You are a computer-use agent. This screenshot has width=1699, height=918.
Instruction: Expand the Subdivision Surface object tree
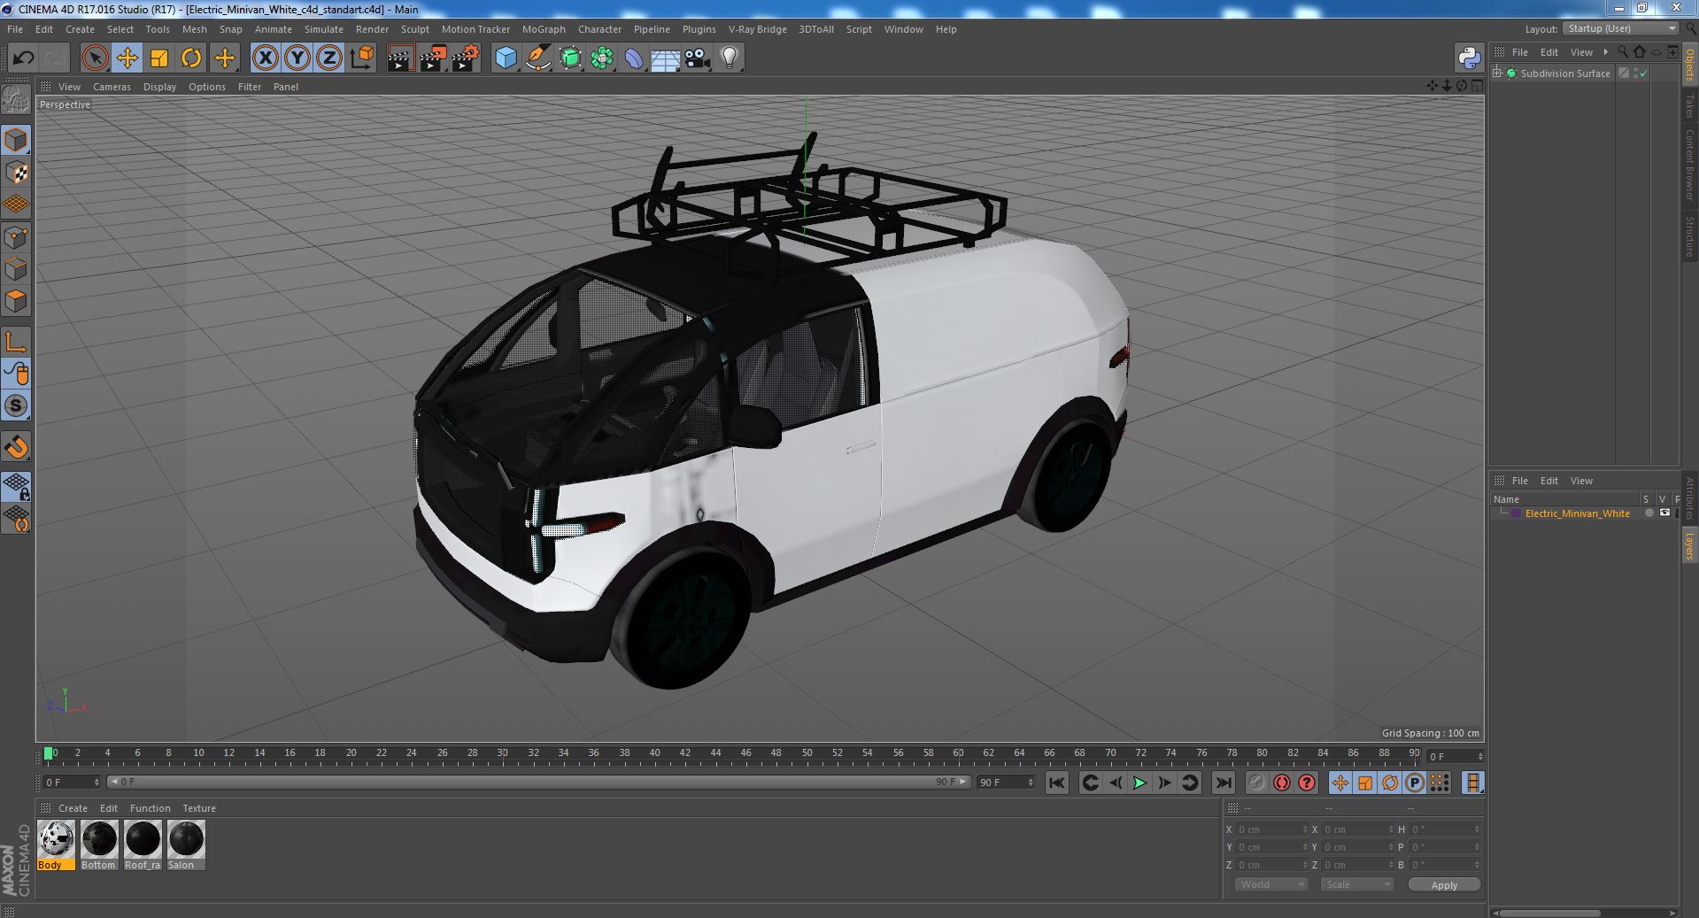click(x=1497, y=73)
